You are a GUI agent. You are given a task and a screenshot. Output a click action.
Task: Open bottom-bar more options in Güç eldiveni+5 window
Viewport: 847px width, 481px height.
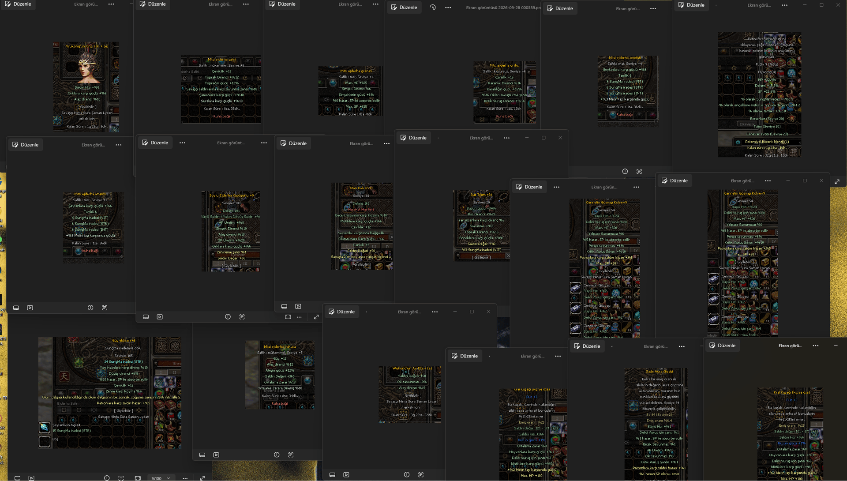(185, 478)
